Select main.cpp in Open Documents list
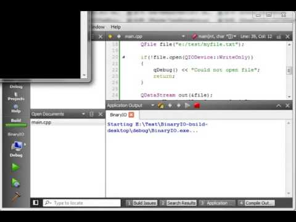Image resolution: width=296 pixels, height=222 pixels. (68, 122)
